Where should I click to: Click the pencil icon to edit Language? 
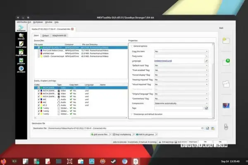click(206, 61)
